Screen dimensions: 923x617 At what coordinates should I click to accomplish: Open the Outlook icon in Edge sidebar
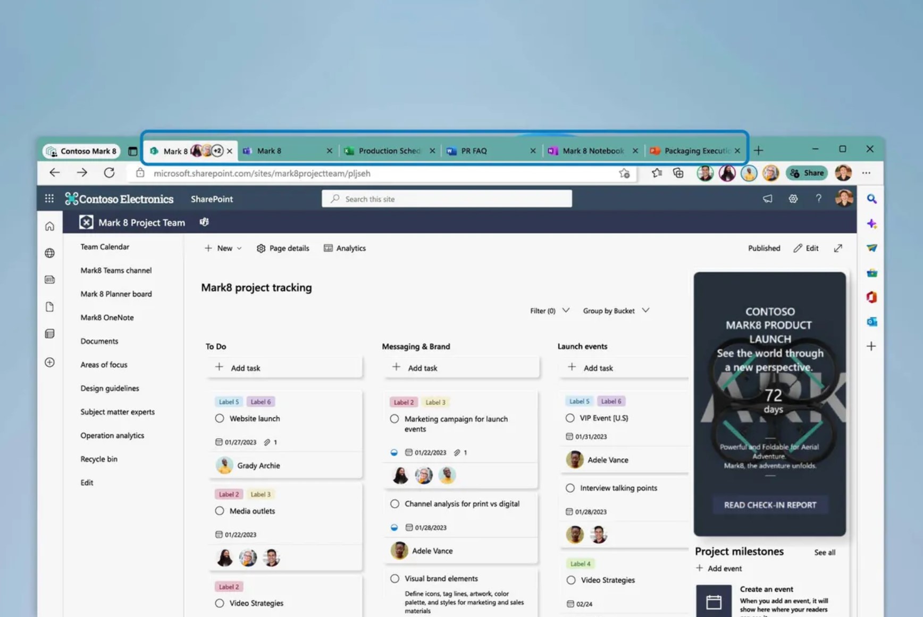click(x=871, y=322)
